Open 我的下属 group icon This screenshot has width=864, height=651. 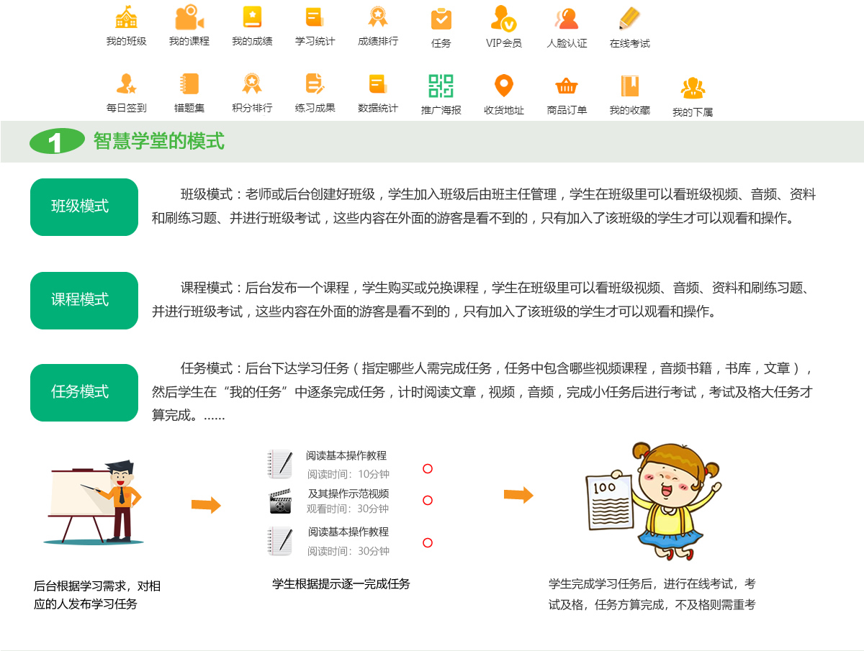pyautogui.click(x=693, y=88)
